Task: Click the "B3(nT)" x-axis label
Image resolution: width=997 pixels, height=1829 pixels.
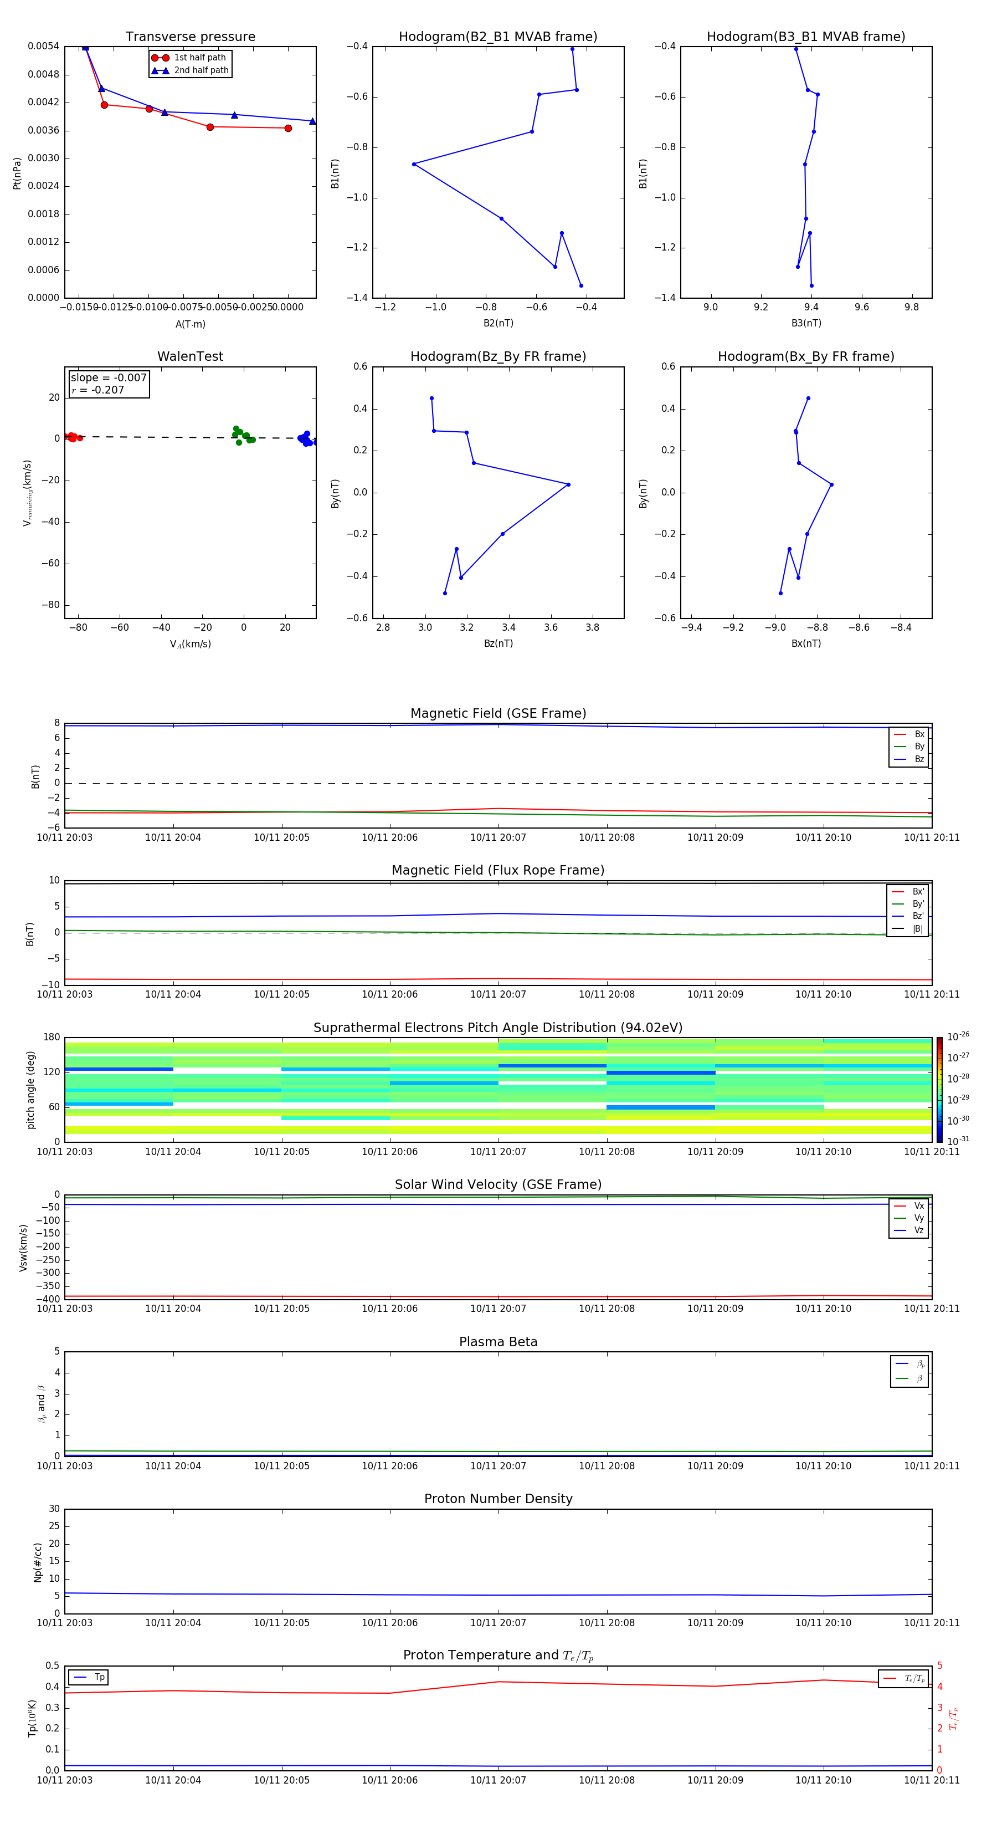Action: [x=806, y=323]
